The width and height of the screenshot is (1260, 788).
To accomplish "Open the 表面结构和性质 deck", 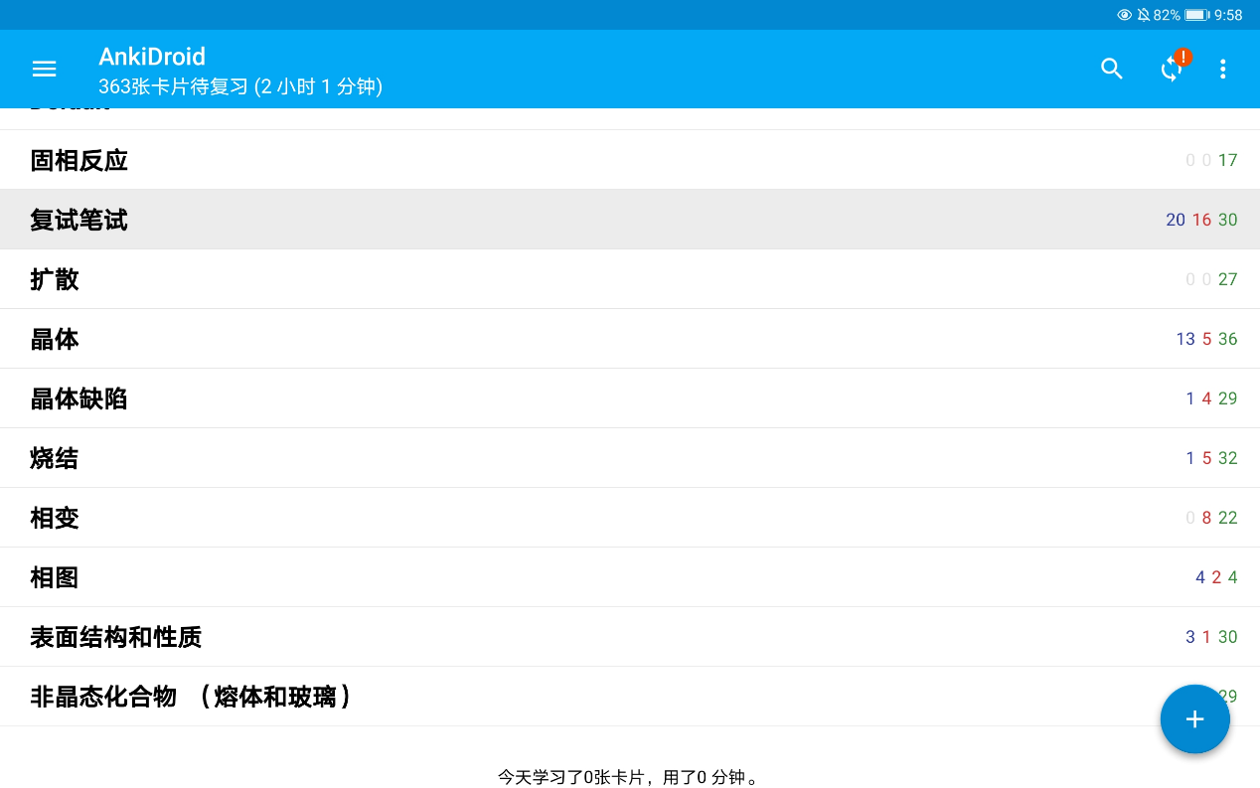I will 630,637.
